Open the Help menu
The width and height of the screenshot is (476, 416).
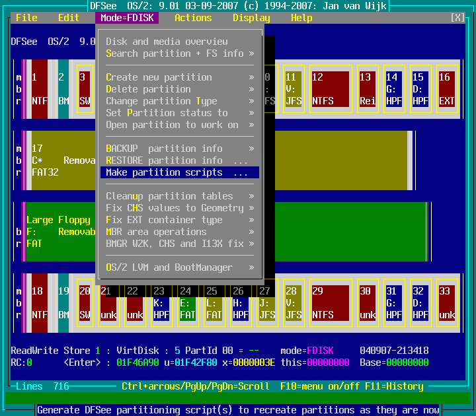coord(301,18)
